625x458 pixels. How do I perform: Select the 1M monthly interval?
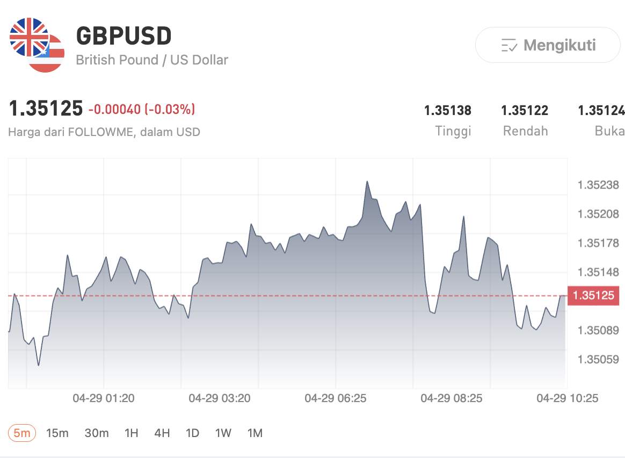(254, 432)
